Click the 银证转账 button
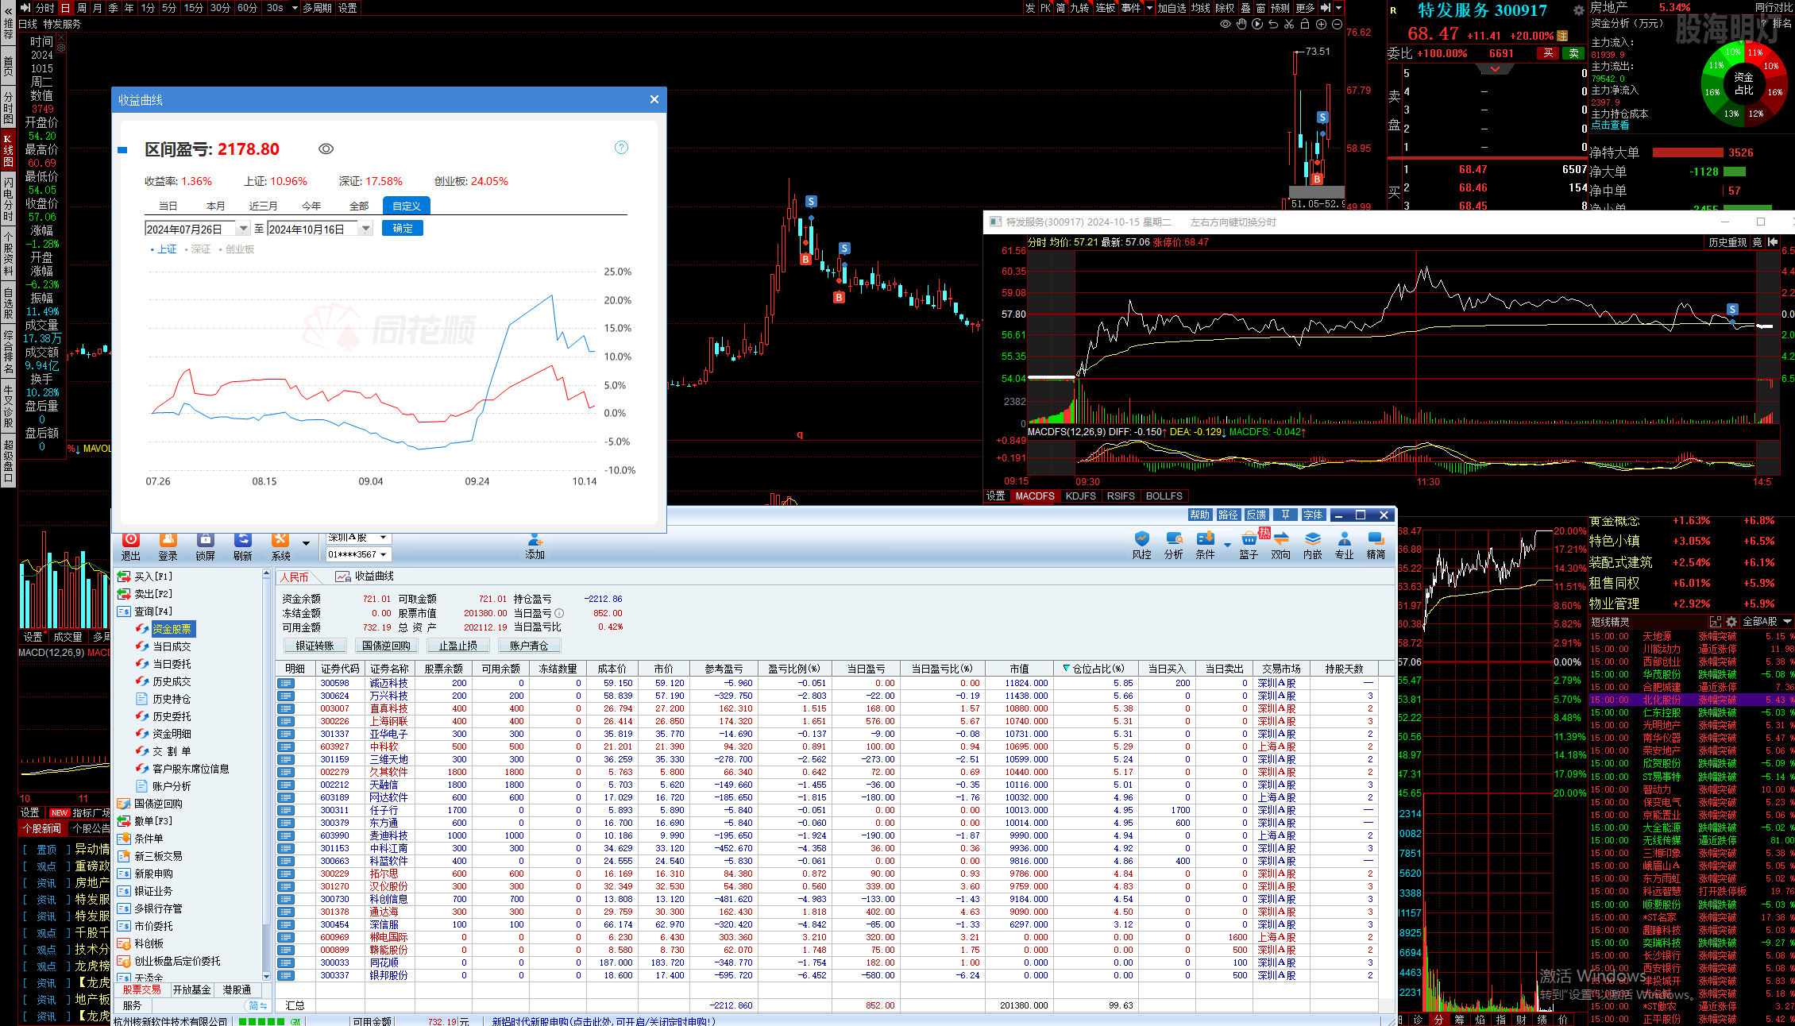This screenshot has height=1026, width=1795. (x=315, y=646)
